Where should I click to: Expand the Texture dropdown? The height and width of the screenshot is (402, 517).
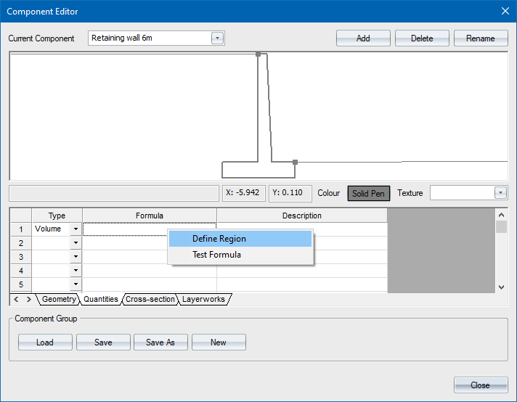[500, 193]
